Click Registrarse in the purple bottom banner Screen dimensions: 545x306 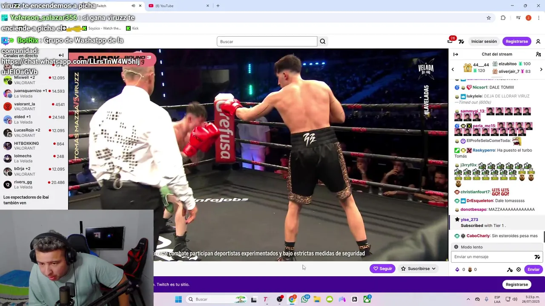point(516,284)
